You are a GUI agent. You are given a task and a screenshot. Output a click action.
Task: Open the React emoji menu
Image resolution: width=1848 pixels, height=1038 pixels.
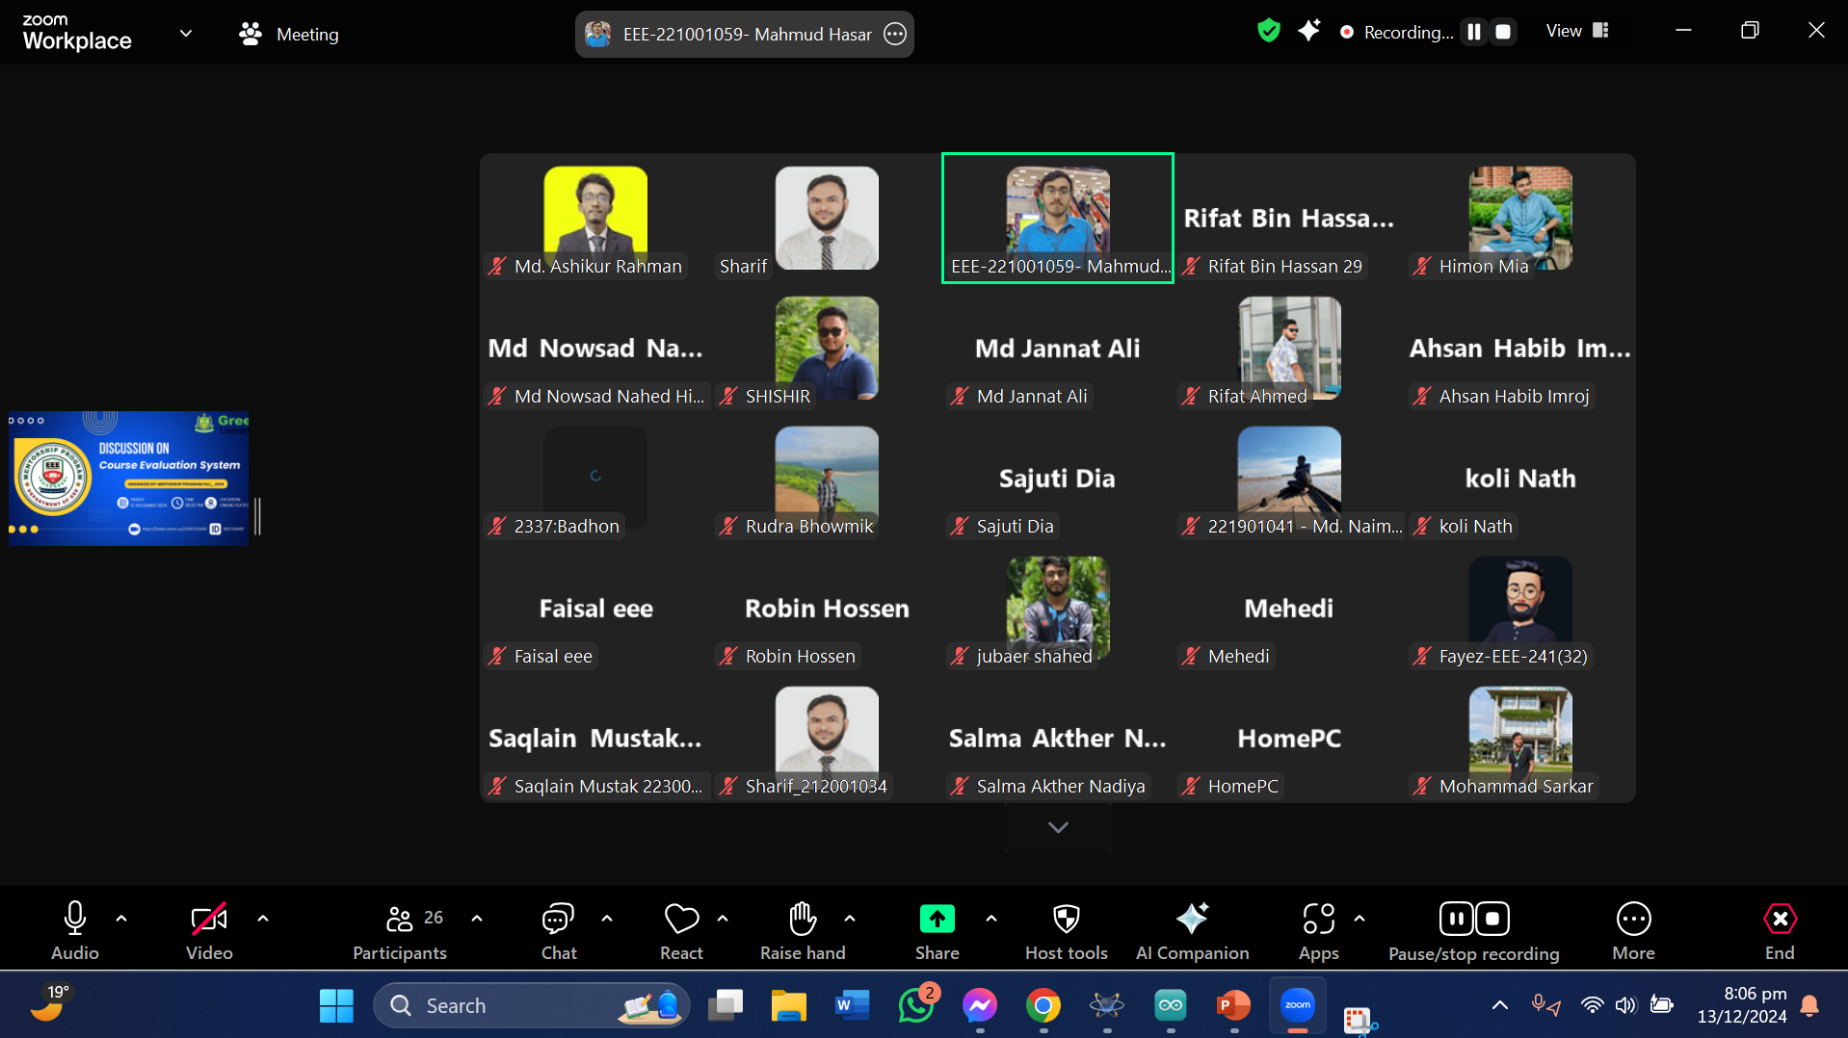click(681, 930)
